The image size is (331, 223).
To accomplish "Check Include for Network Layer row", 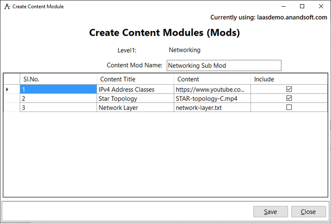I will click(289, 107).
